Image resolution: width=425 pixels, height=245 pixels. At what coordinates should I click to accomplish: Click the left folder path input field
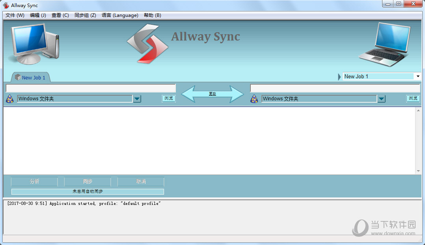click(91, 88)
